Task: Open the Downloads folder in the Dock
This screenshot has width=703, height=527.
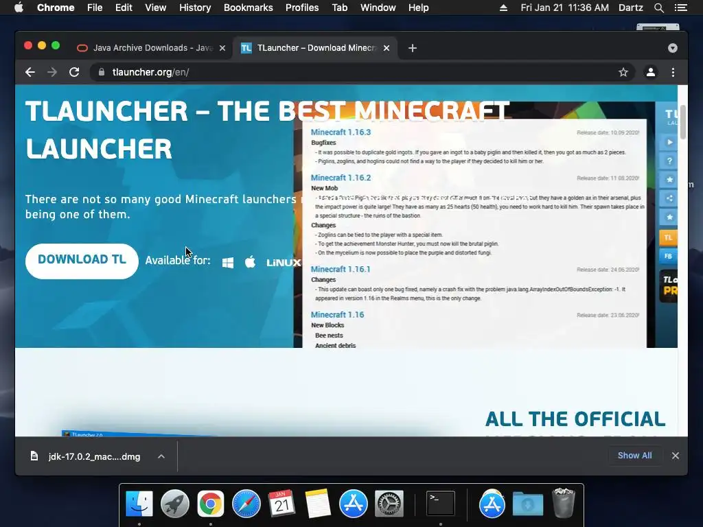Action: click(528, 504)
